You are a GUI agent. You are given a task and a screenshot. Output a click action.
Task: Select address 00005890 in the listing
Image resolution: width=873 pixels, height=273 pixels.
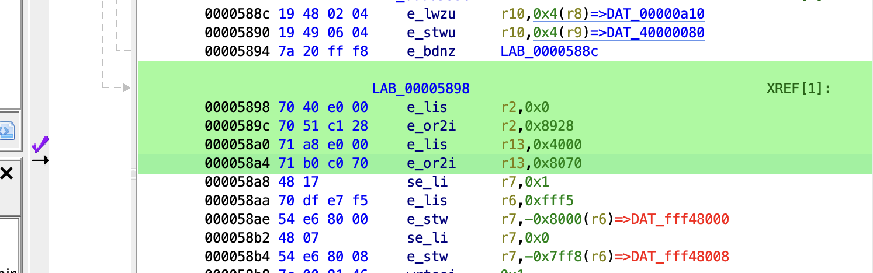[238, 33]
